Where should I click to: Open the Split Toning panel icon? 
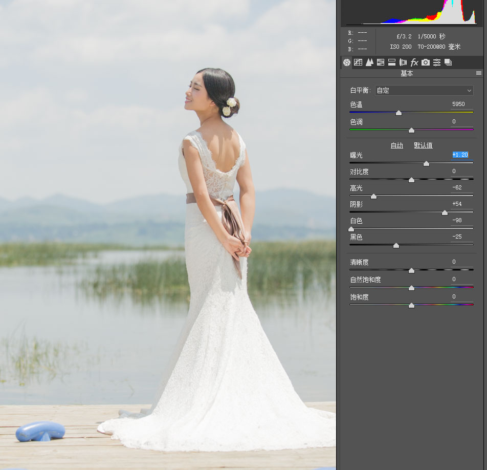[392, 62]
